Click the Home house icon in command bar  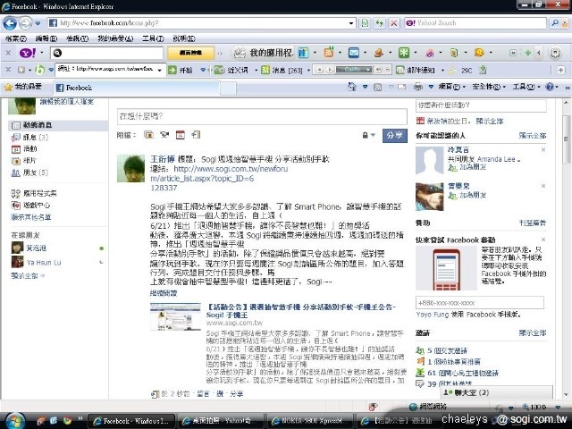(x=351, y=87)
